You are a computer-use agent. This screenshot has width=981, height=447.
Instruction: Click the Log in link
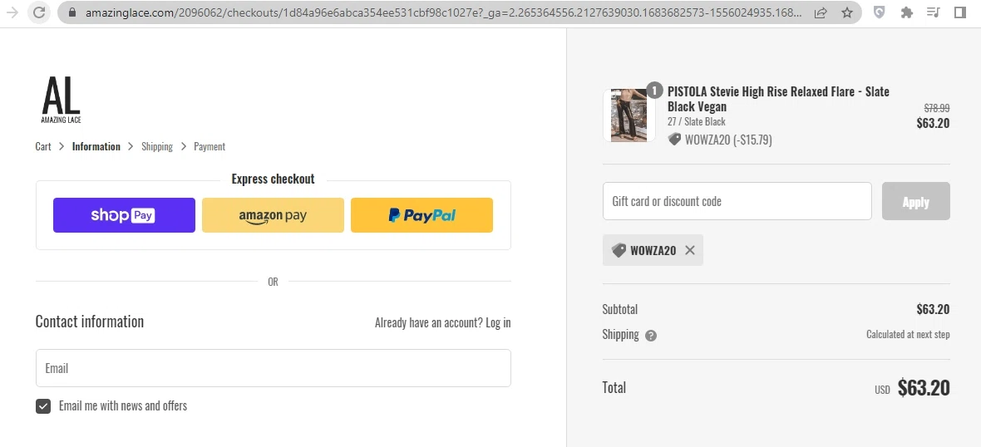tap(498, 322)
